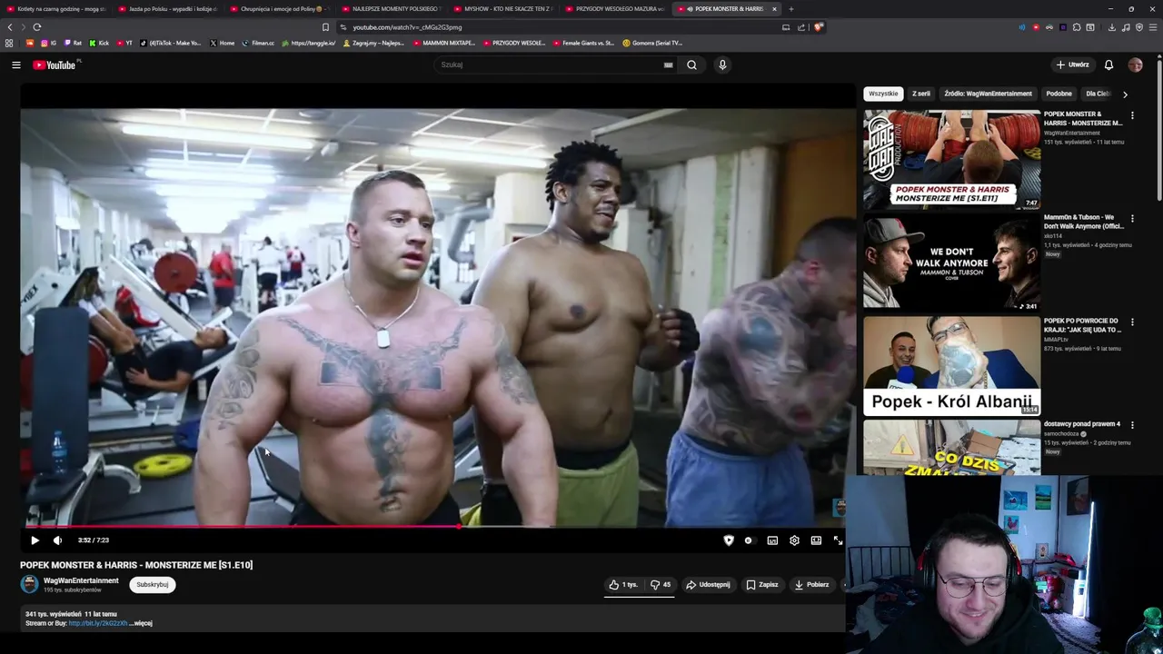1163x654 pixels.
Task: Open the Gomorra bookmark
Action: coord(652,43)
